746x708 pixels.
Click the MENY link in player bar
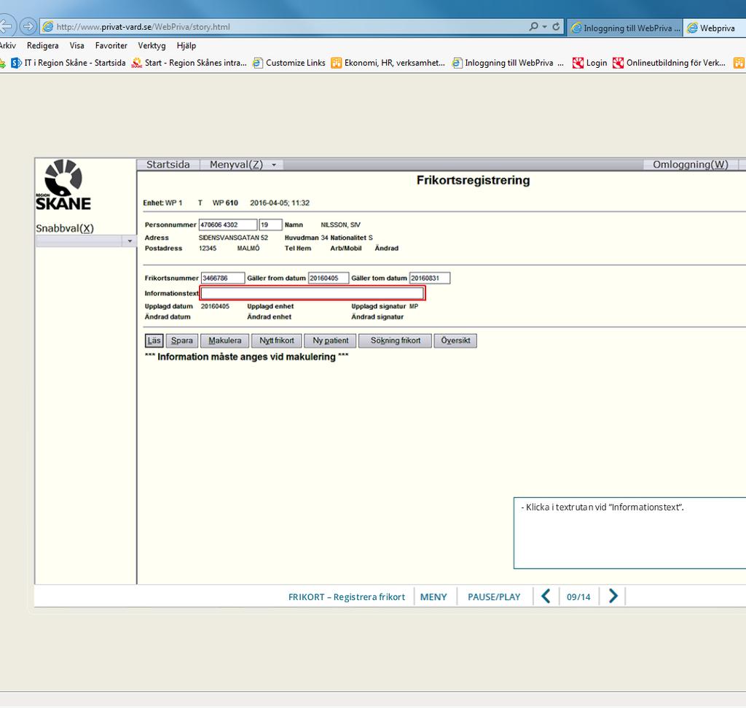point(433,597)
